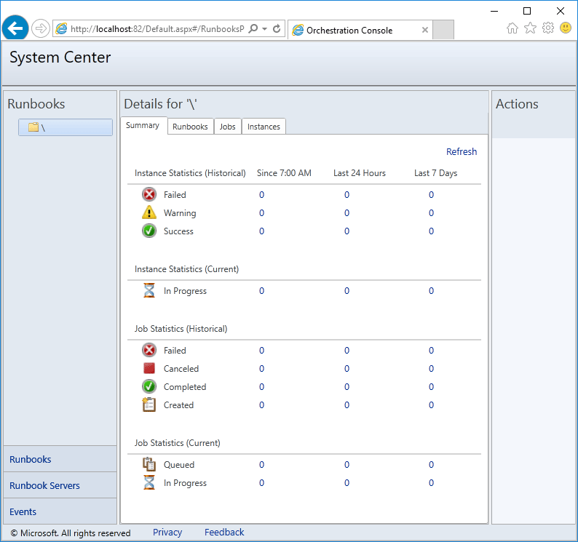
Task: Click Job Canceled count for Last 7 Days
Action: [431, 368]
